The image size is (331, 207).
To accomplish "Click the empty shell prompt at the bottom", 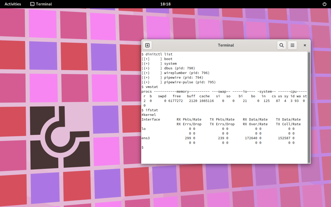I will 142,147.
